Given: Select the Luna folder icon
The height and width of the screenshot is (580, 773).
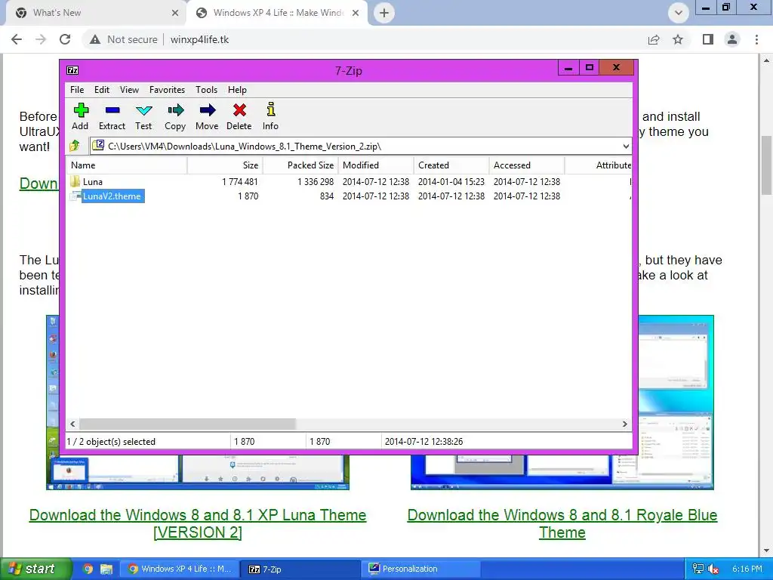Looking at the screenshot, I should tap(75, 181).
